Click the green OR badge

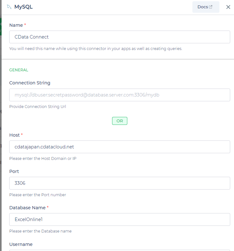pos(120,121)
